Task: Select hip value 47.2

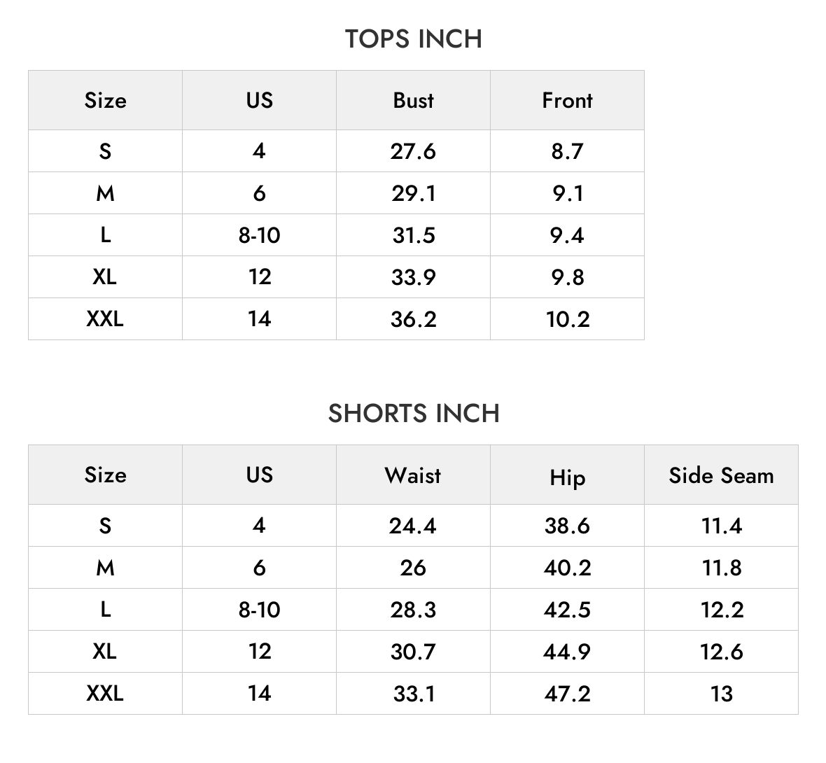Action: click(567, 694)
